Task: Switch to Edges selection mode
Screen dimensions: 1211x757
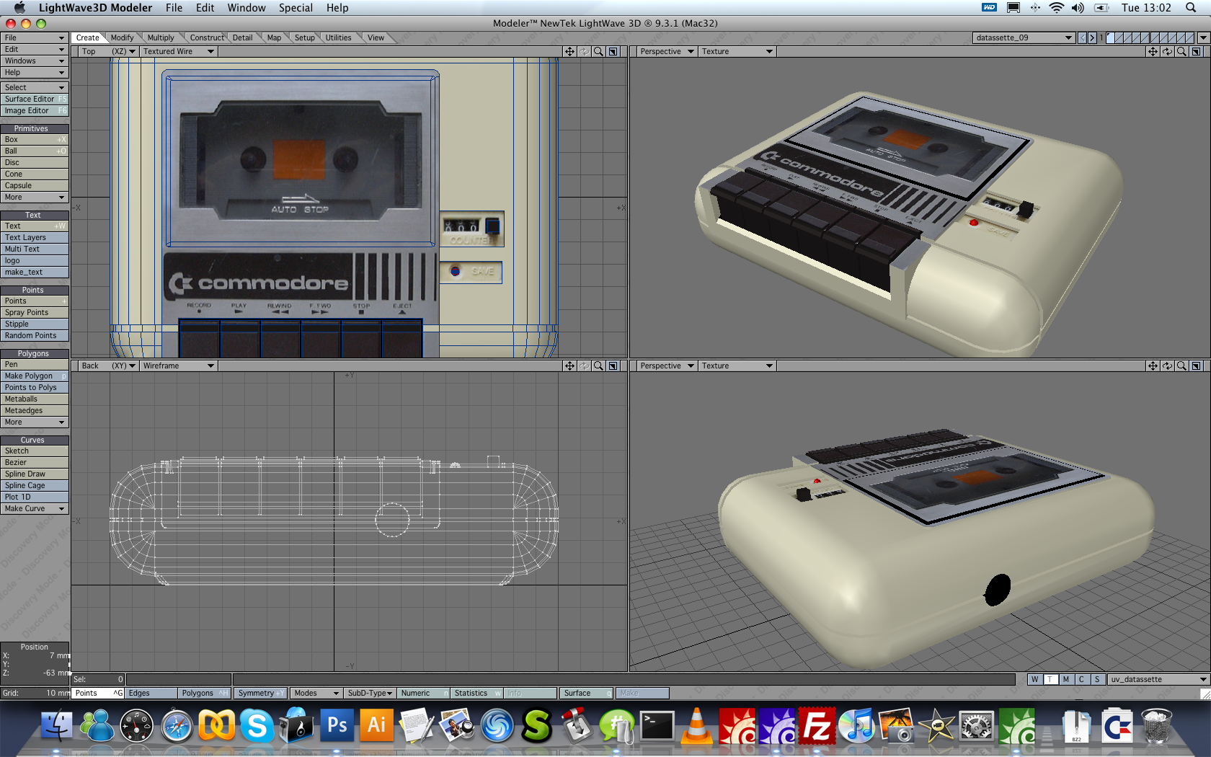Action: click(151, 693)
